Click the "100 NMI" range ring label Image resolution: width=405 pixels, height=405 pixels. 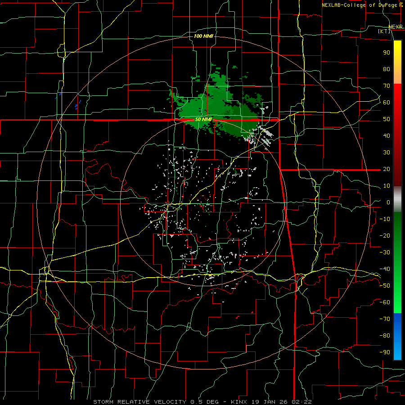pyautogui.click(x=203, y=36)
